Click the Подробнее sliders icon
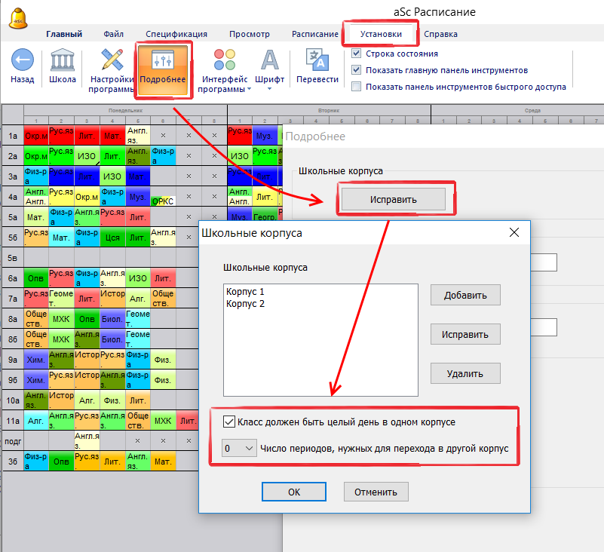This screenshot has height=552, width=604. point(163,61)
